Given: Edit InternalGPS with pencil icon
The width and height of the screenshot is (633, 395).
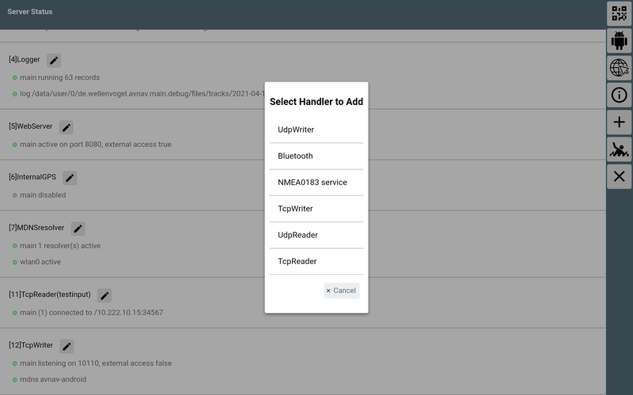Looking at the screenshot, I should [70, 178].
